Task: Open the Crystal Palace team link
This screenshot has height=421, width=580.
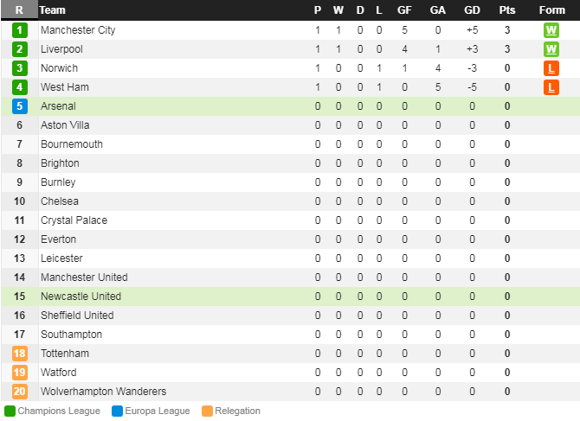Action: pyautogui.click(x=74, y=220)
